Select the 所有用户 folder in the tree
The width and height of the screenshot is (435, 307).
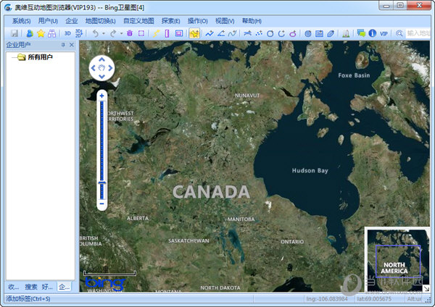tap(40, 57)
